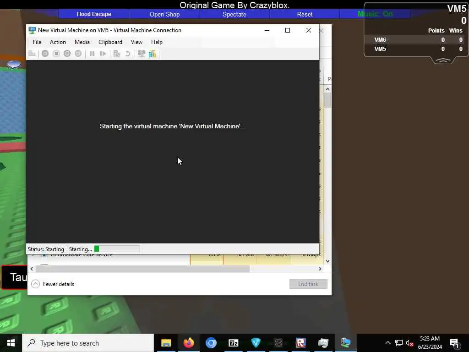
Task: Click Task Manager scroll down arrow
Action: (327, 261)
